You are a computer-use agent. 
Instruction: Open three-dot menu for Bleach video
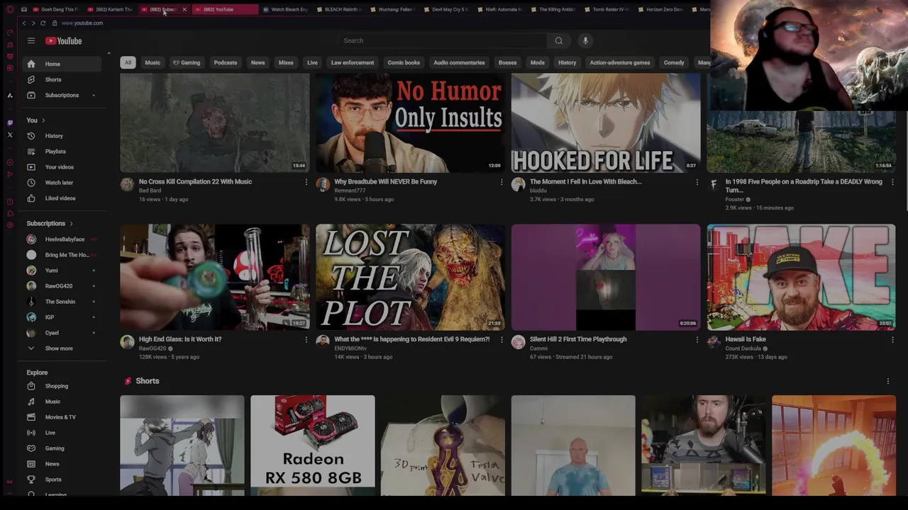(x=697, y=182)
